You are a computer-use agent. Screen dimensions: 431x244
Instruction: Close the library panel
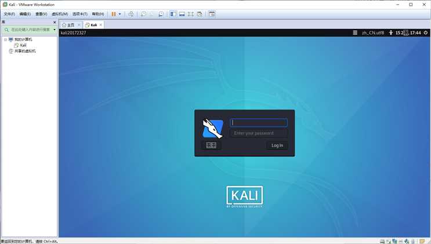pos(55,22)
